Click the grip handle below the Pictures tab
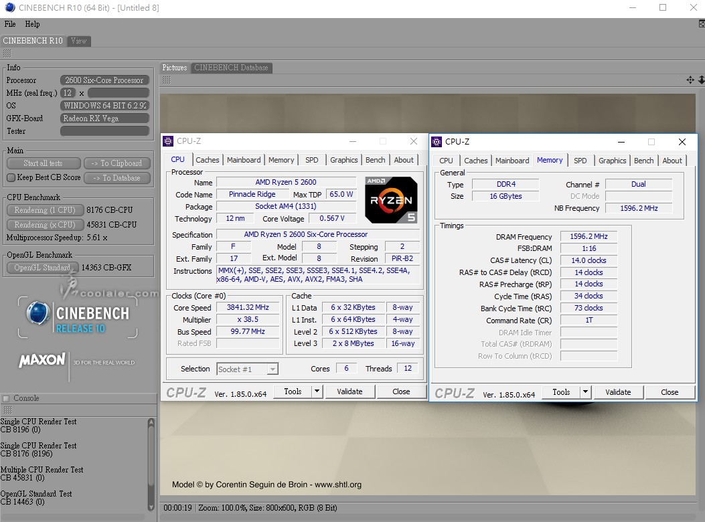The height and width of the screenshot is (522, 705). tap(166, 80)
